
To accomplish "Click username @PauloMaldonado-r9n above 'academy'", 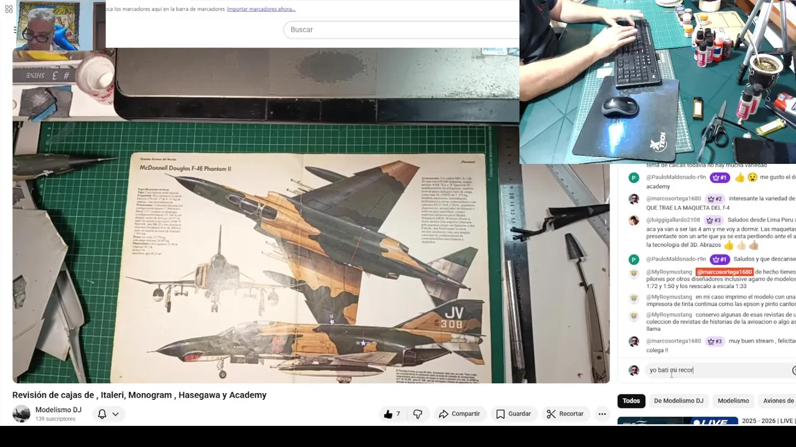I will 676,178.
